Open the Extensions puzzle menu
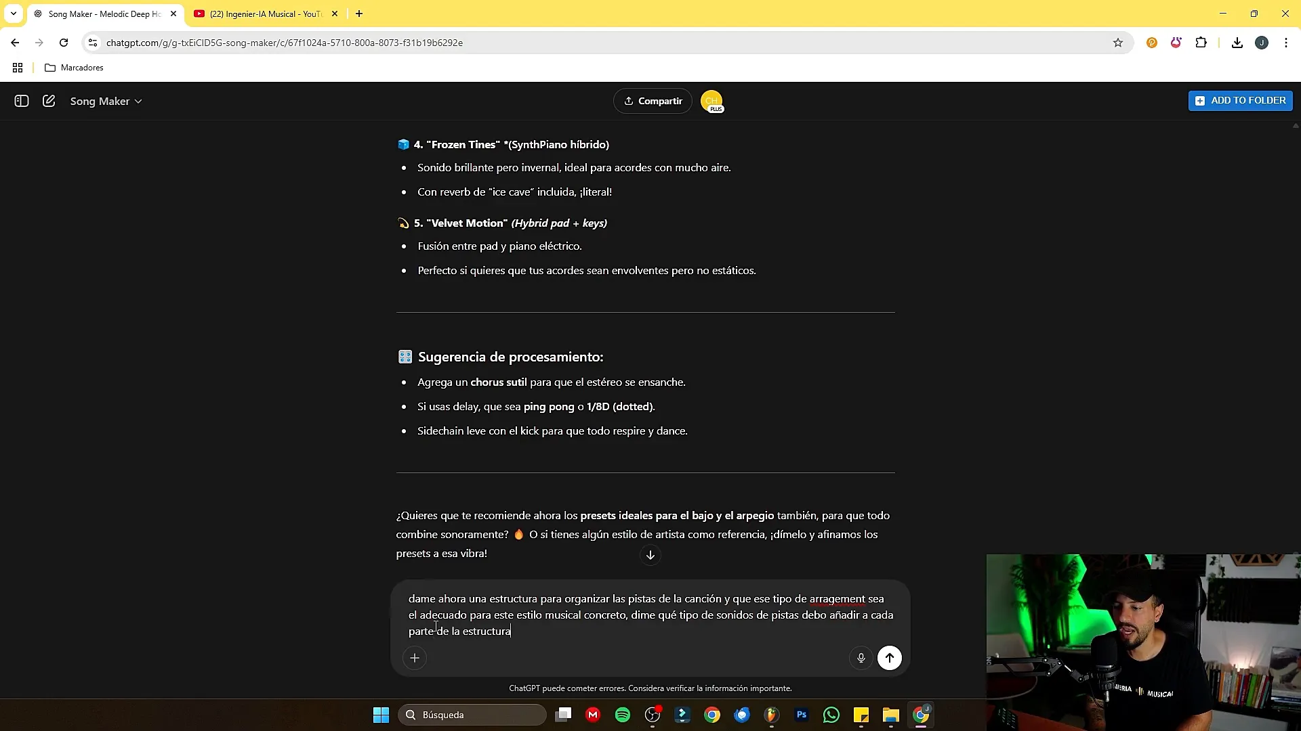 tap(1201, 43)
